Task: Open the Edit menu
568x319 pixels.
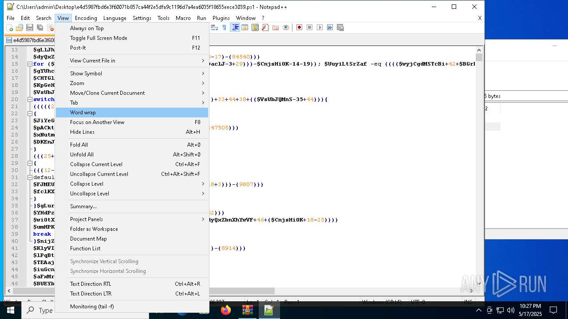Action: (25, 18)
